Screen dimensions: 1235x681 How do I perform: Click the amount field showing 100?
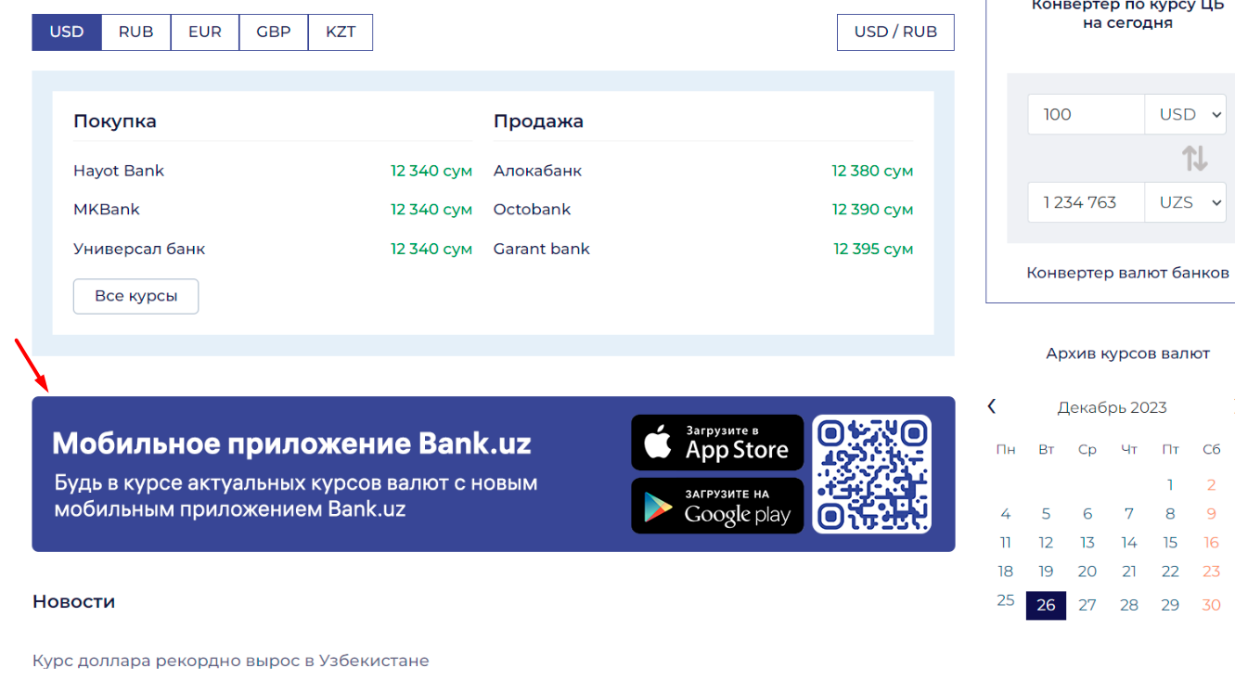pyautogui.click(x=1086, y=115)
